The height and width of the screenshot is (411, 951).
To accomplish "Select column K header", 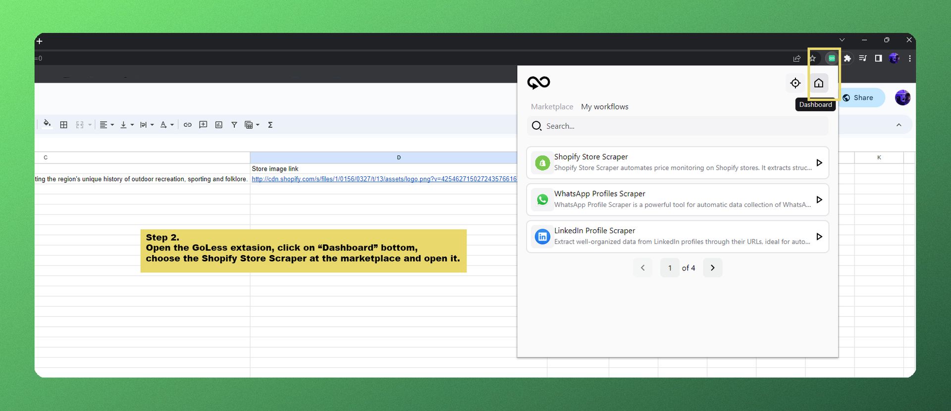I will 879,157.
